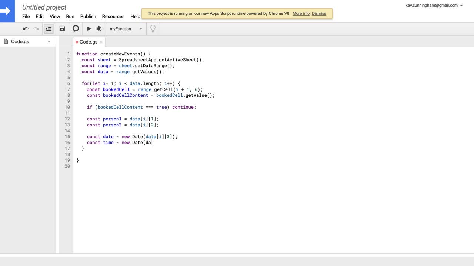Click line number 10 in the gutter
This screenshot has width=474, height=266.
pyautogui.click(x=67, y=107)
